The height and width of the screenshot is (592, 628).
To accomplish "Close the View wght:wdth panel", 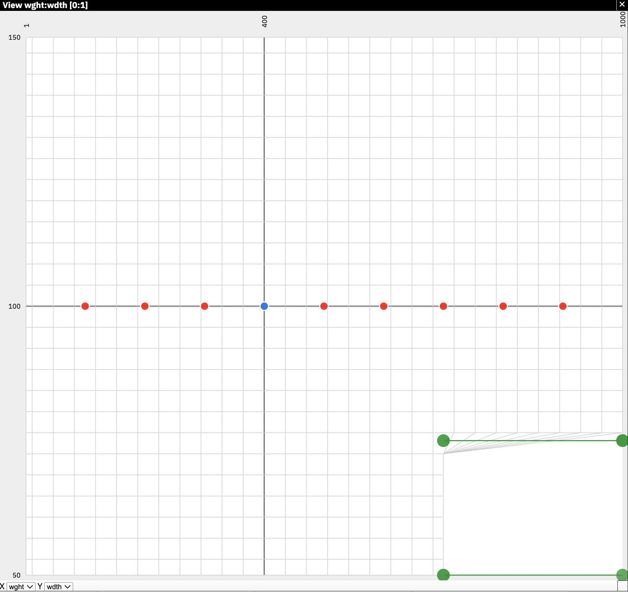I will click(622, 5).
